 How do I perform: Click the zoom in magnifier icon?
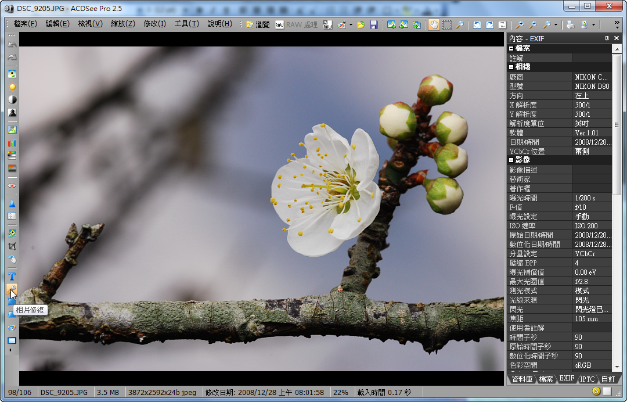tap(520, 24)
